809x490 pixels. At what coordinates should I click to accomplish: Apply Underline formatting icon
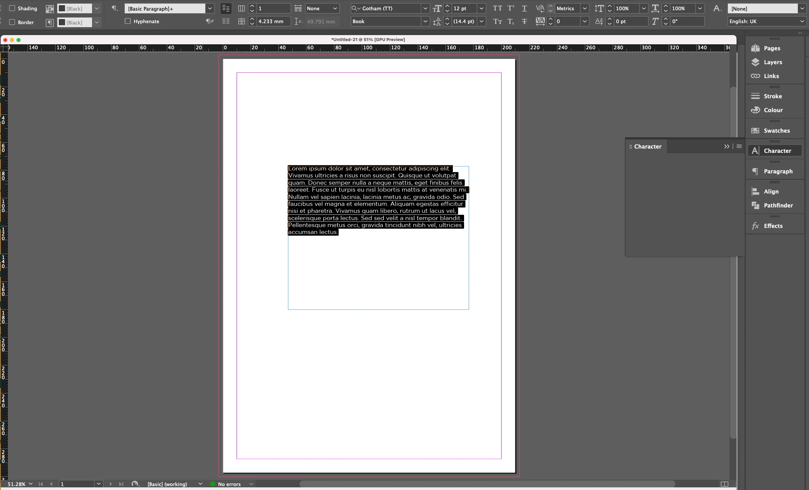point(524,9)
